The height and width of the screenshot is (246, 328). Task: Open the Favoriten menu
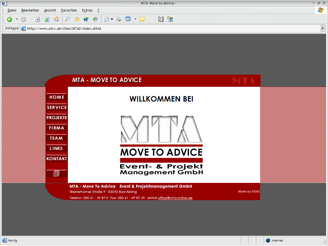[69, 10]
